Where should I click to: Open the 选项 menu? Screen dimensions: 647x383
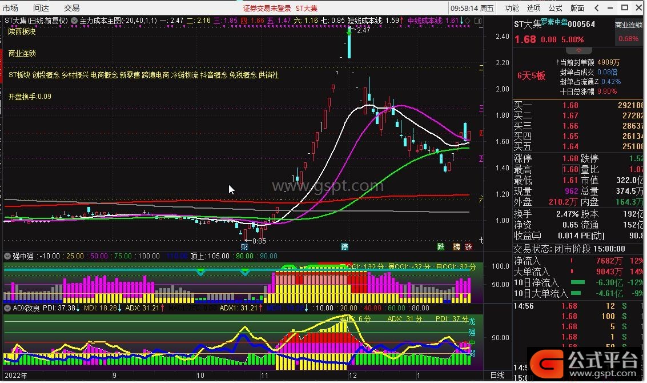(x=533, y=8)
